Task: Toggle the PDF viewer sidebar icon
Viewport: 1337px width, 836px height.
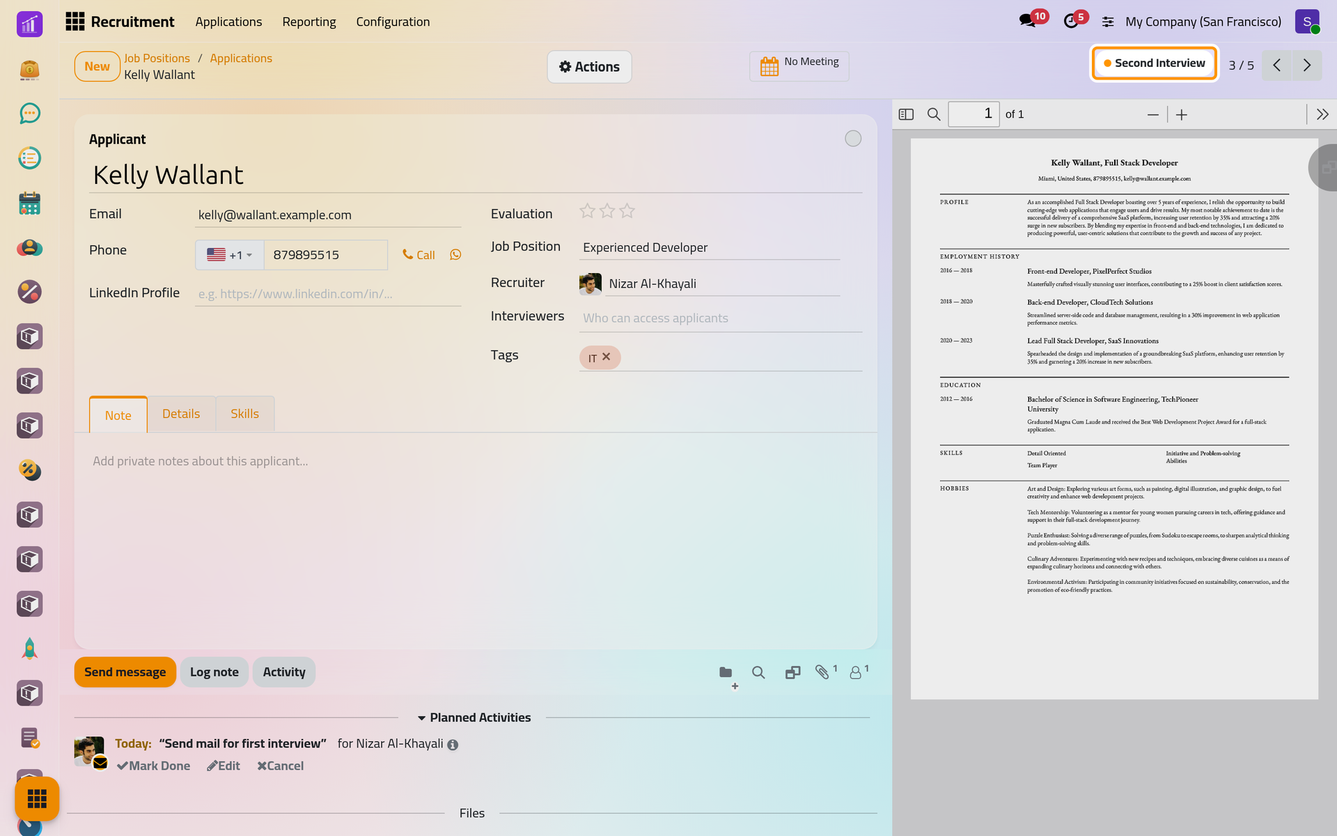Action: point(906,114)
